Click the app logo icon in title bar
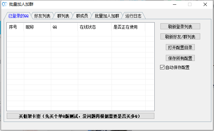 (5, 4)
